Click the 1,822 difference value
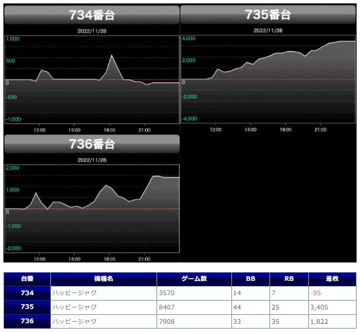 (x=319, y=321)
